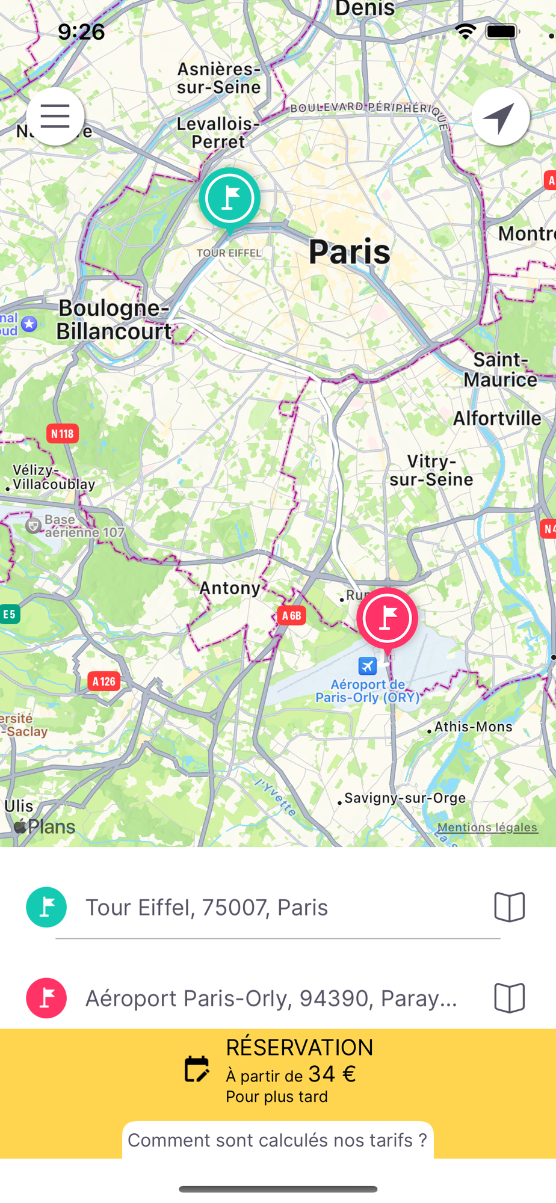Viewport: 556px width, 1203px height.
Task: Tap the location arrow button
Action: pyautogui.click(x=500, y=116)
